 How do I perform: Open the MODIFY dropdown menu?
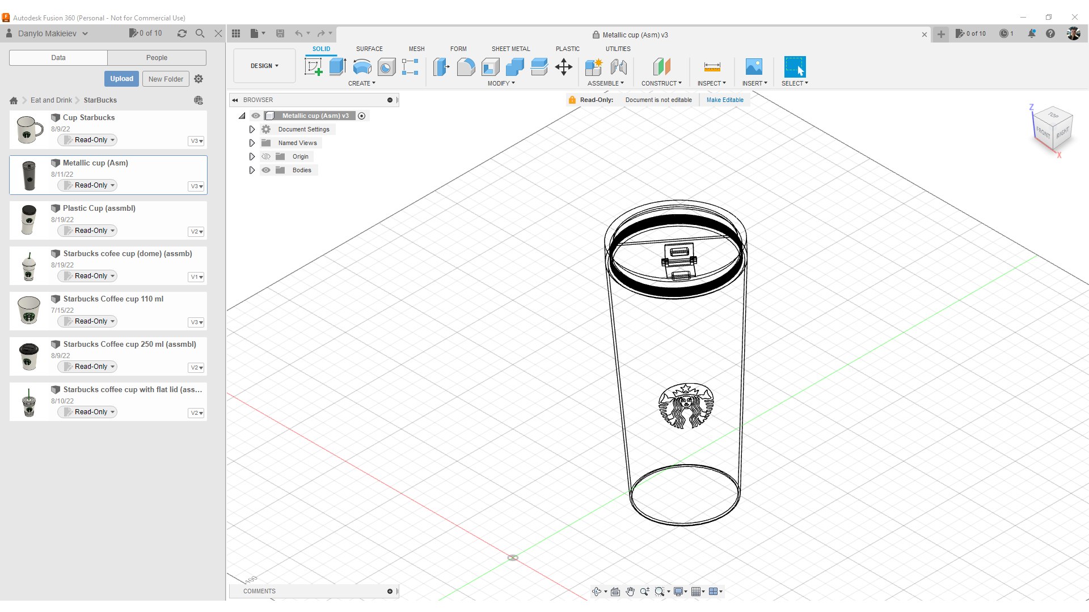[501, 83]
